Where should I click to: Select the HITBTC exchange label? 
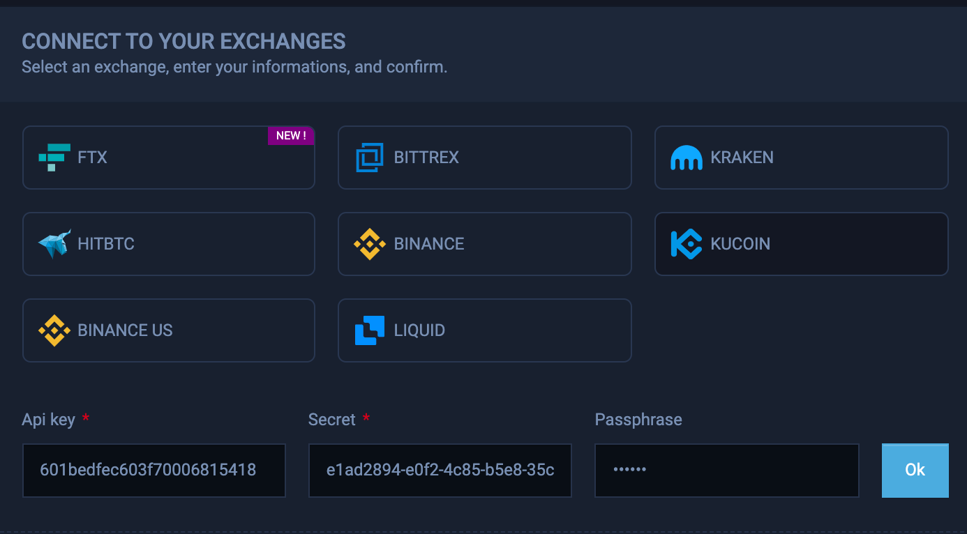click(106, 244)
